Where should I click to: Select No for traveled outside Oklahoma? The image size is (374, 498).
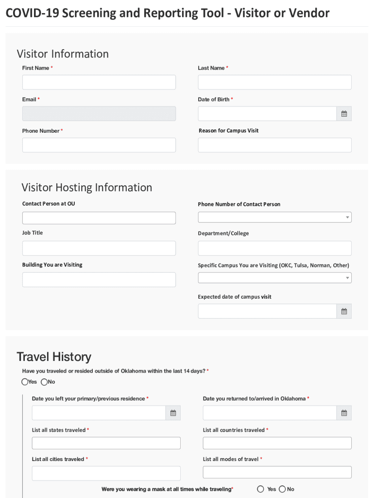pos(44,382)
